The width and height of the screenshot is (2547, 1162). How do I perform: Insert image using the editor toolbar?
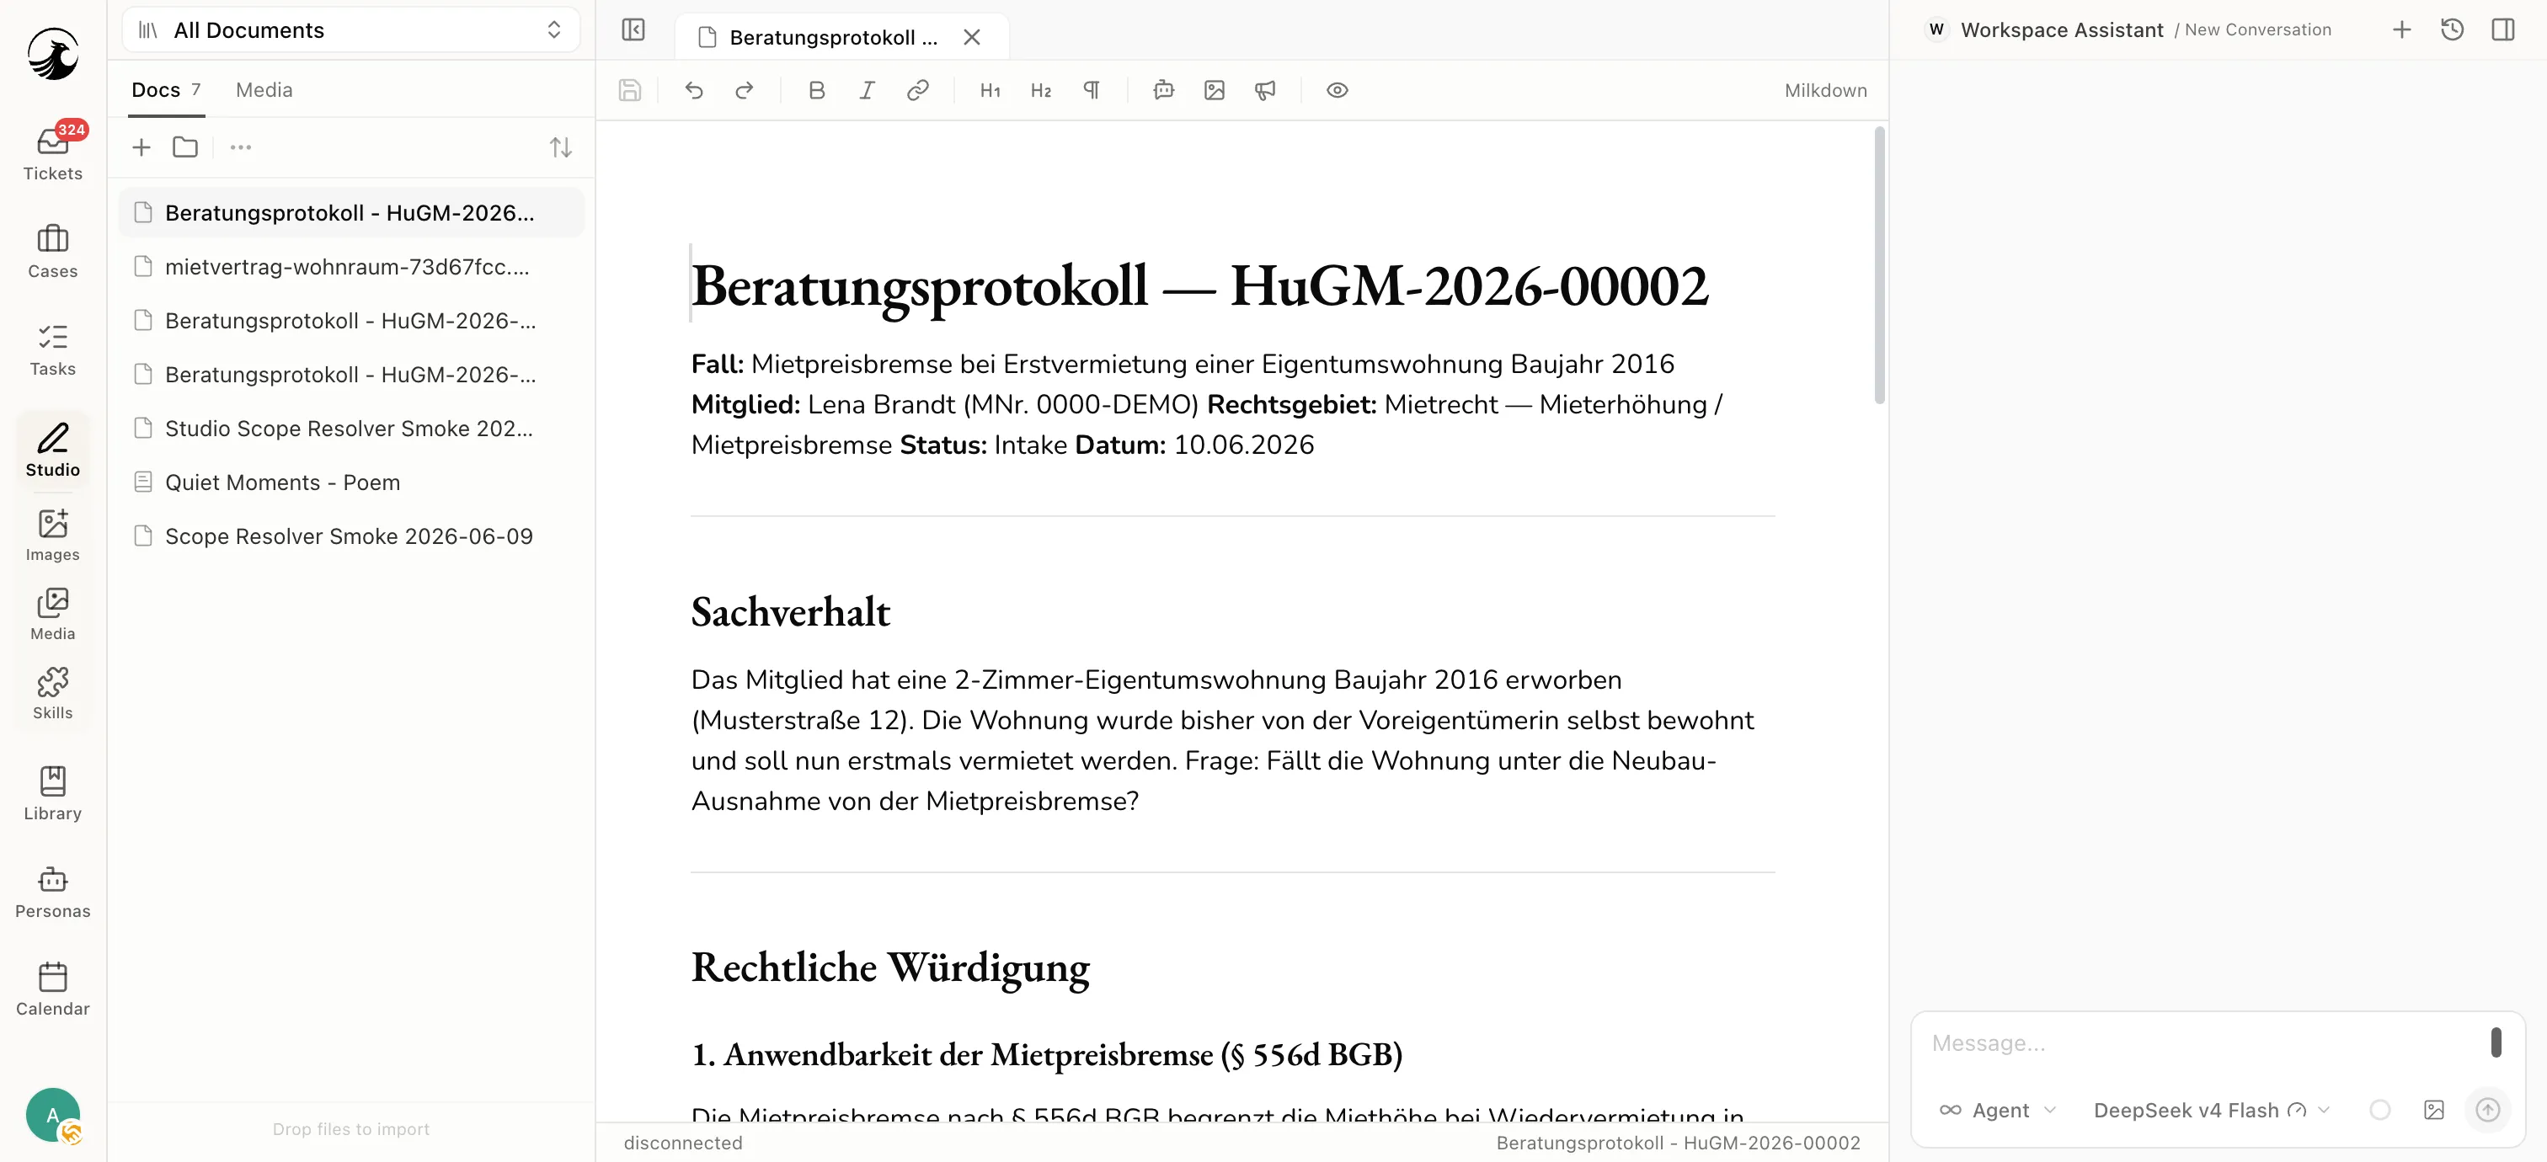coord(1215,90)
